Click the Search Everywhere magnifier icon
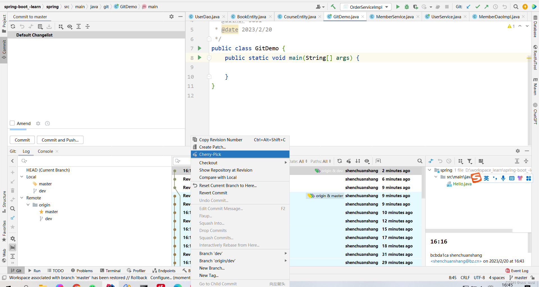This screenshot has height=287, width=539. pos(516,7)
